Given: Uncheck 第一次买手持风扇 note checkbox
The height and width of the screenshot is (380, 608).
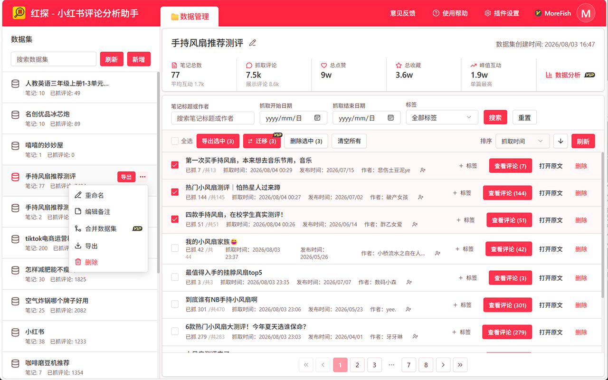Looking at the screenshot, I should 175,165.
